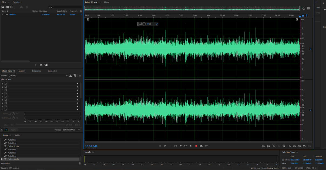Switch to the Video tab
This screenshot has height=170, width=326.
(x=17, y=135)
